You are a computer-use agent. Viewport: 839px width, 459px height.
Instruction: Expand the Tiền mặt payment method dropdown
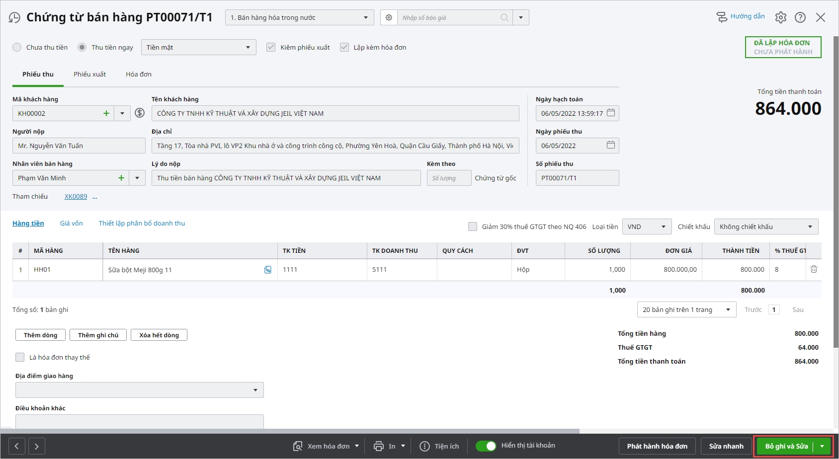pos(248,47)
